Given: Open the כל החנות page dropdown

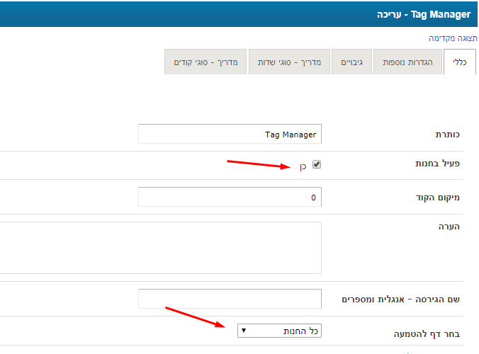Looking at the screenshot, I should [279, 331].
